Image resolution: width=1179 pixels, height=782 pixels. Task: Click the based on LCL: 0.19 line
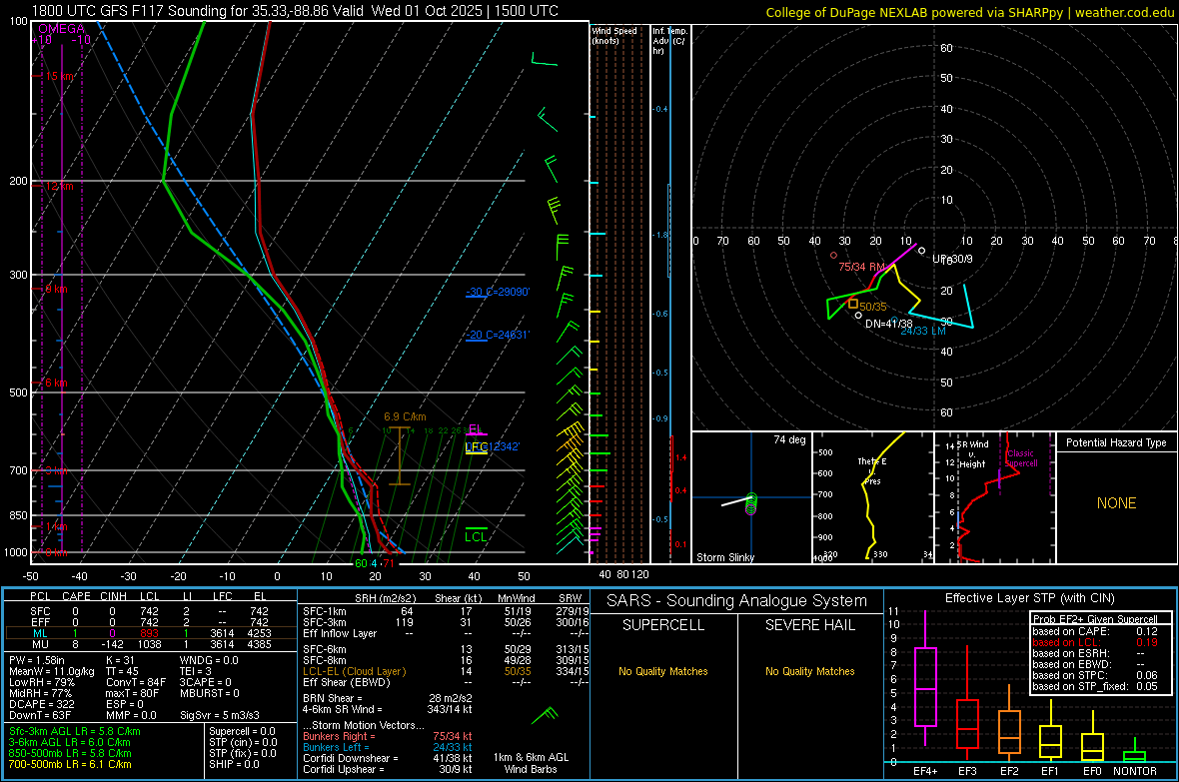point(1095,642)
